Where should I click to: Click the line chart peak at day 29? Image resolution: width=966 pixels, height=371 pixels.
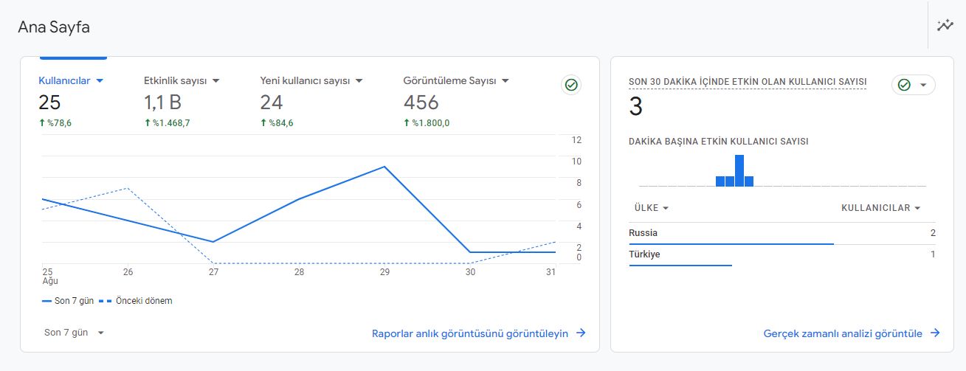(x=384, y=167)
